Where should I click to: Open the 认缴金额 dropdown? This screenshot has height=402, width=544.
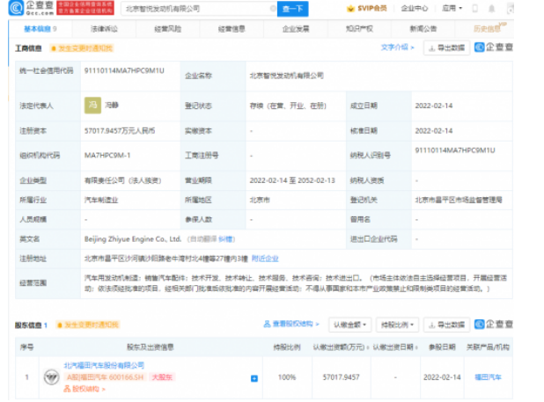[349, 325]
